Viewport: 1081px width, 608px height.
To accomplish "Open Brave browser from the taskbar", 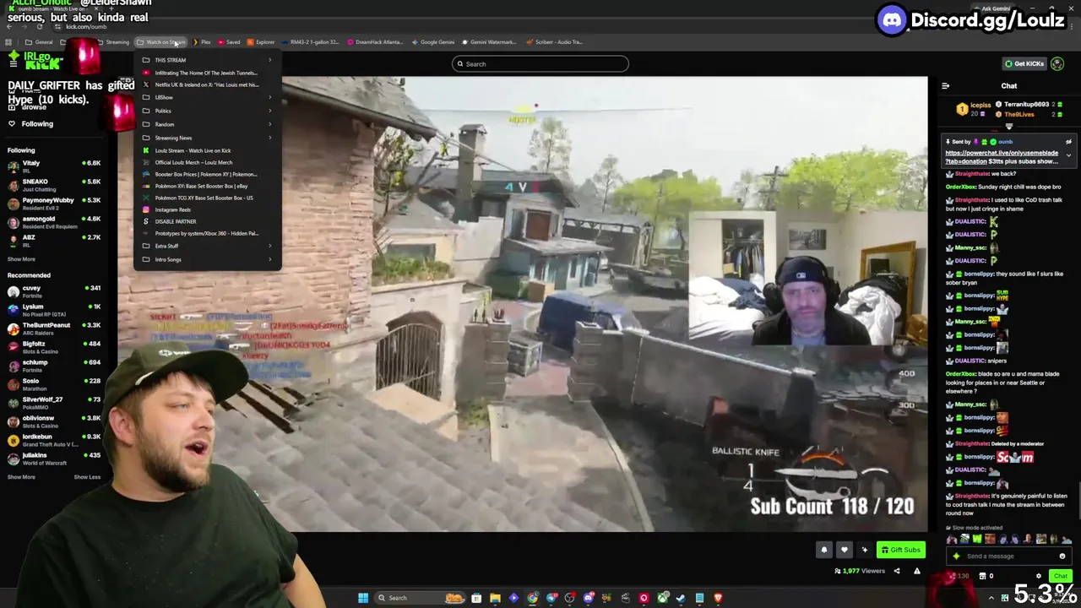I will (718, 598).
